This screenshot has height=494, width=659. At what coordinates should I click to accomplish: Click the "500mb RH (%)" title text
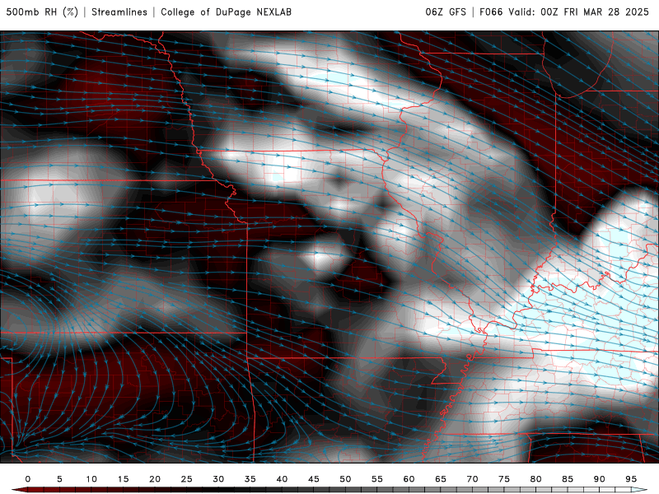(42, 12)
